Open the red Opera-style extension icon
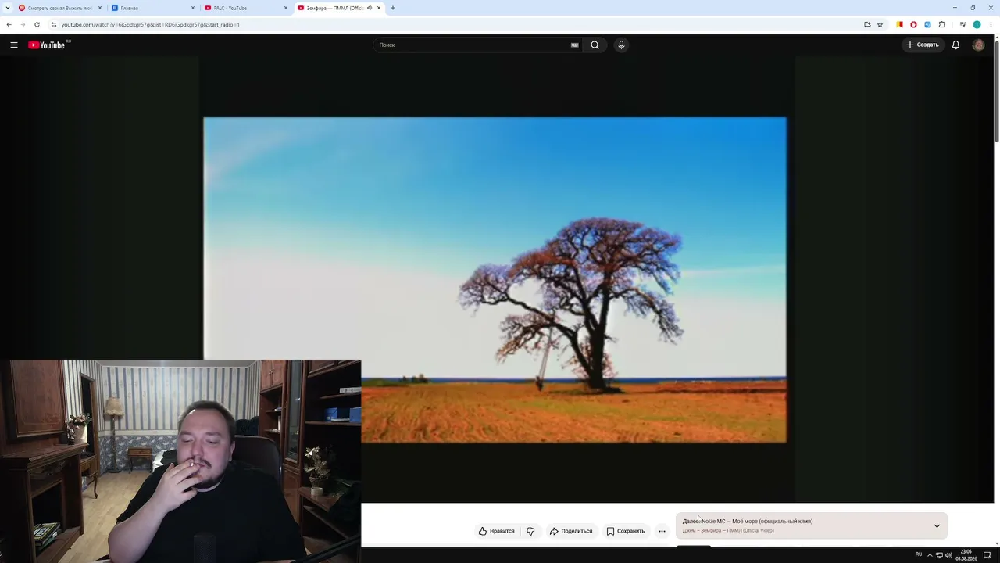 coord(913,25)
